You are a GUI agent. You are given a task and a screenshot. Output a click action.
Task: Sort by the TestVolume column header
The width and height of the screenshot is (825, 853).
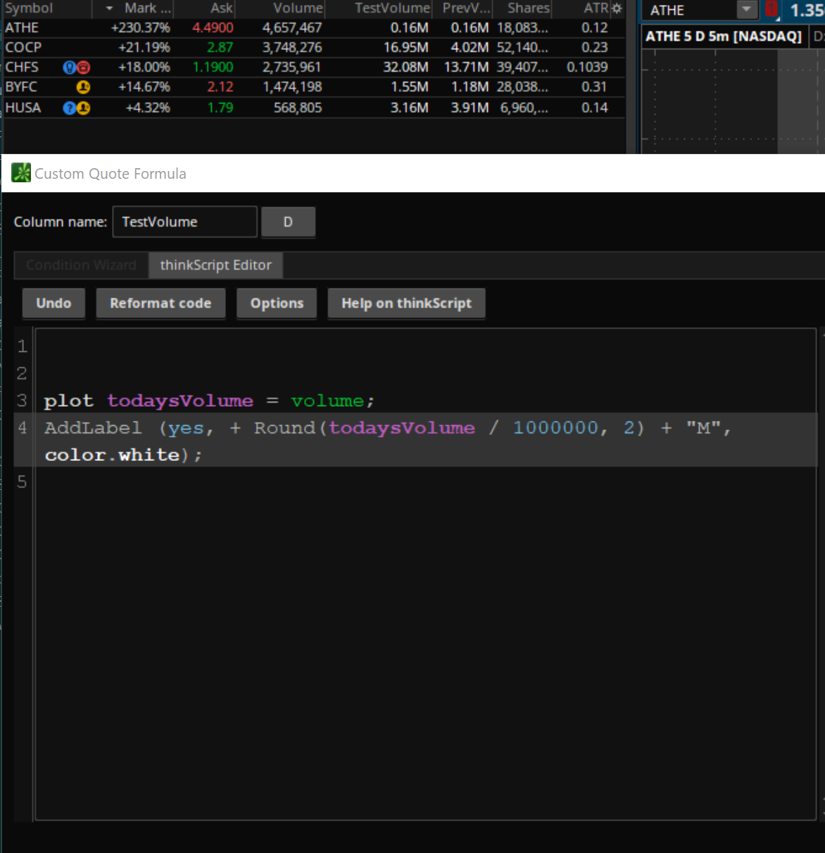click(x=392, y=8)
